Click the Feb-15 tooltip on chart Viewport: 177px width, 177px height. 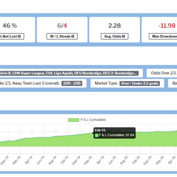(114, 133)
